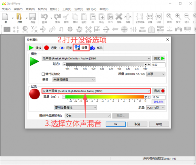This screenshot has width=196, height=165.
Task: Click the 粘贴 clipboard icon
Action: click(84, 17)
